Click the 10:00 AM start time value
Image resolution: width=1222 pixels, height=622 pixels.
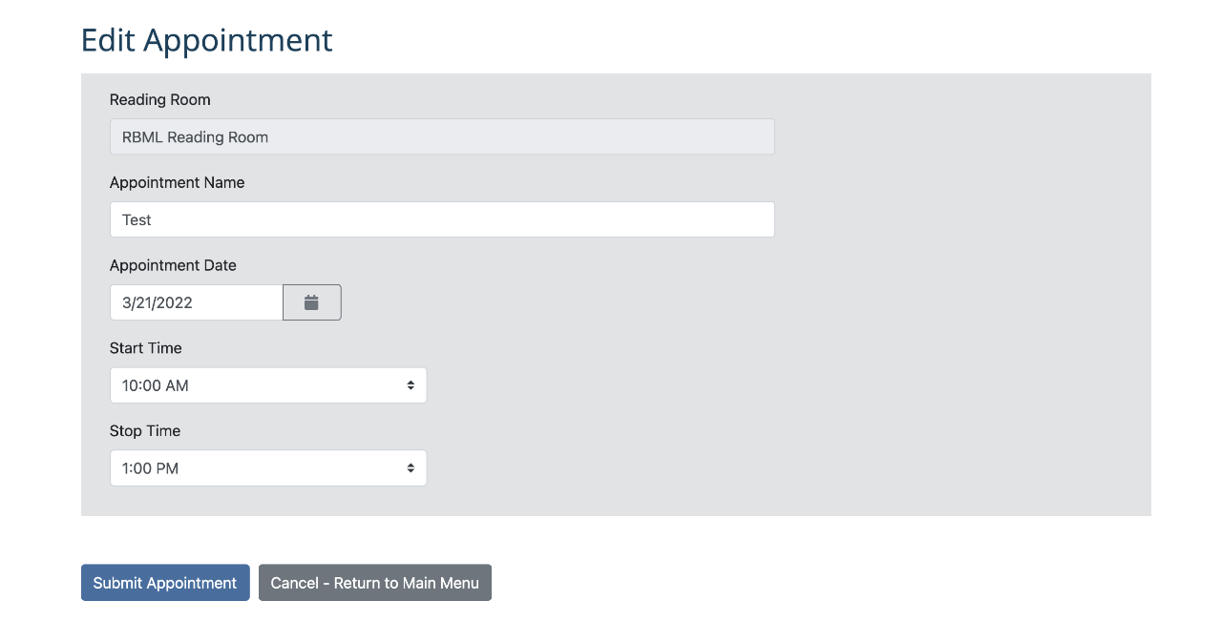[x=156, y=385]
